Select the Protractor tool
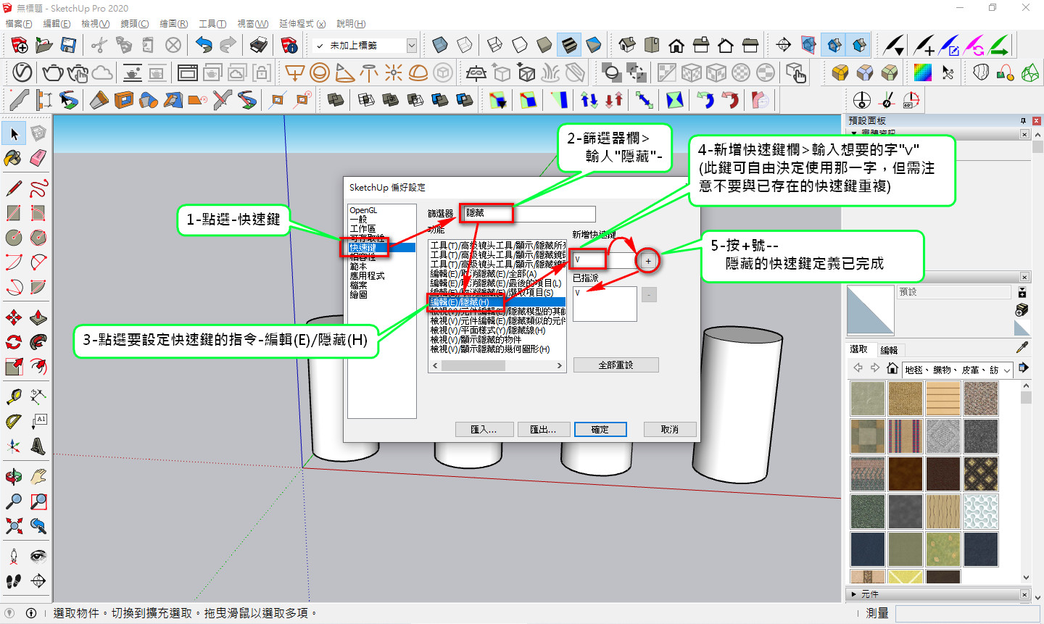Viewport: 1044px width, 624px height. tap(14, 421)
